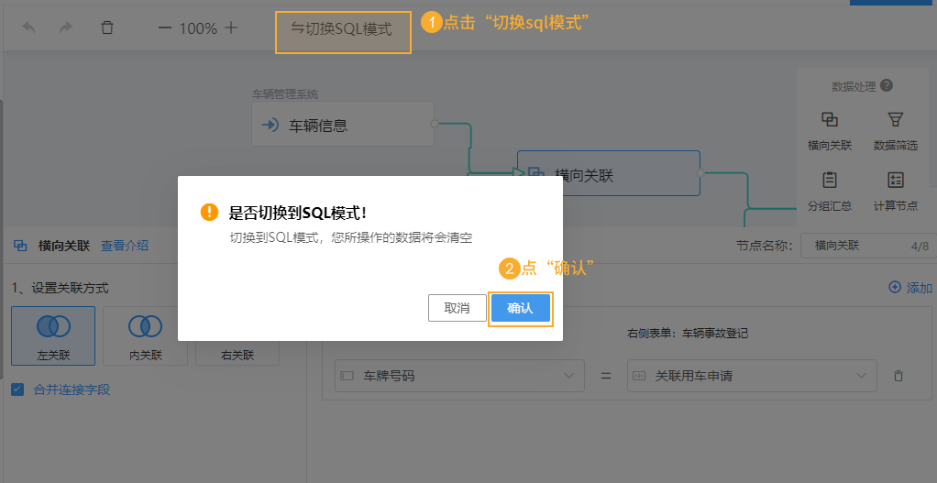
Task: Click the redo arrow icon
Action: 66,27
